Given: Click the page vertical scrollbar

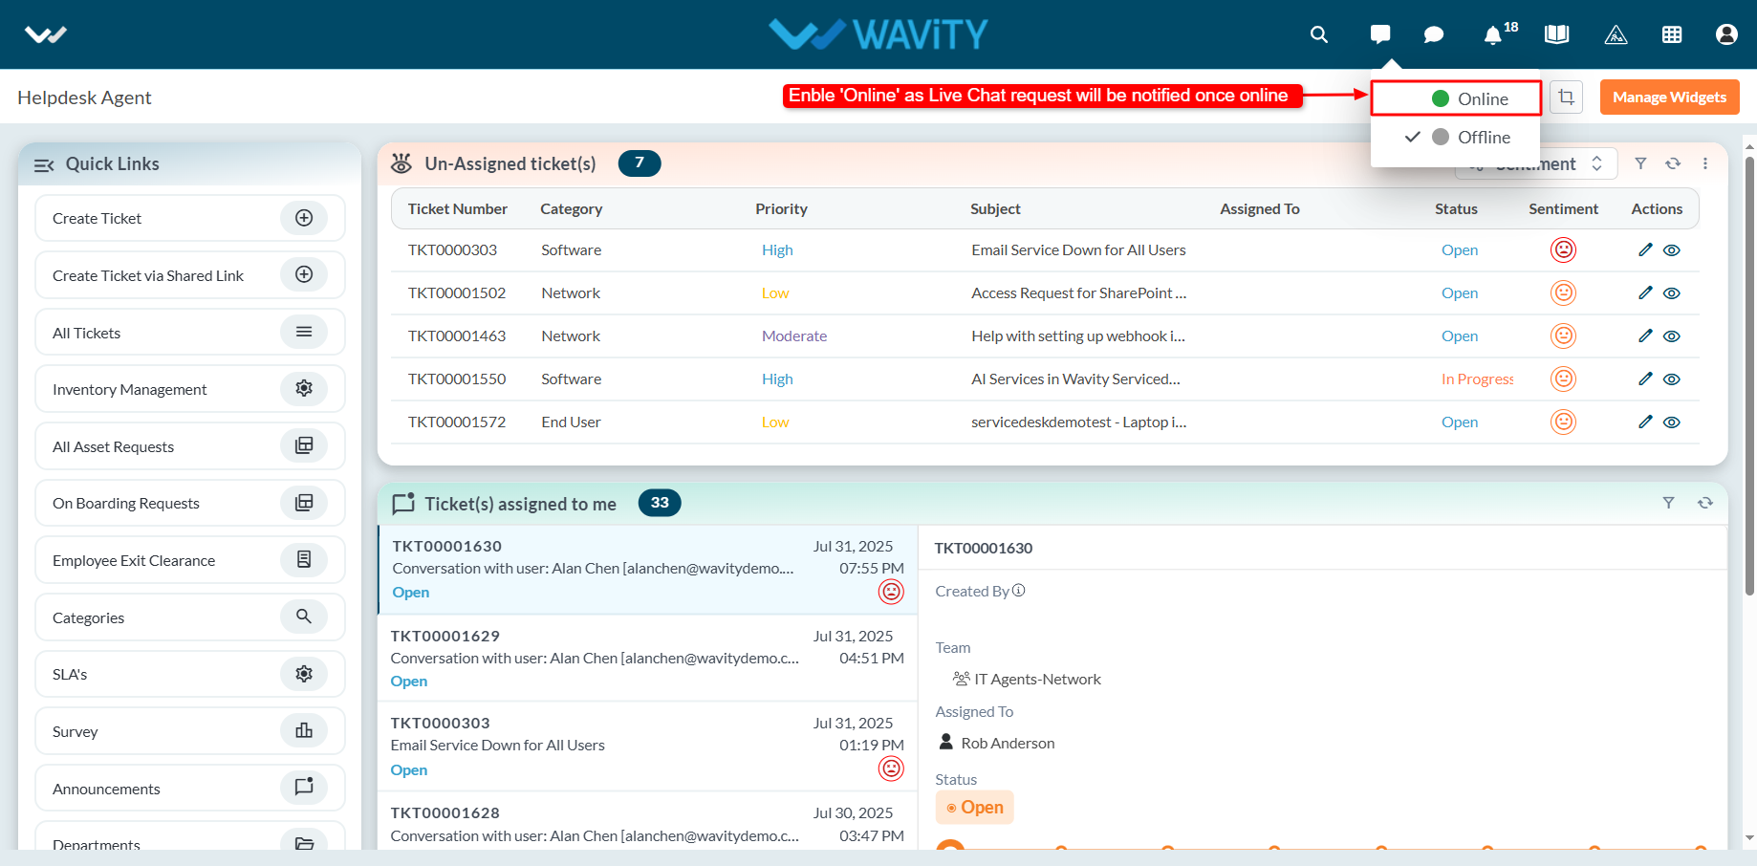Looking at the screenshot, I should click(1749, 378).
